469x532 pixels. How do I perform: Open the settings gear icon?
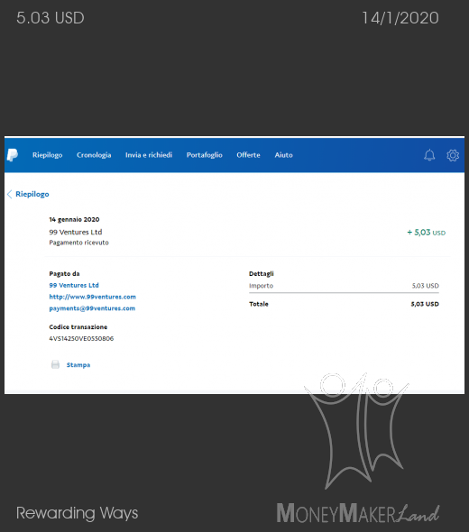(453, 155)
